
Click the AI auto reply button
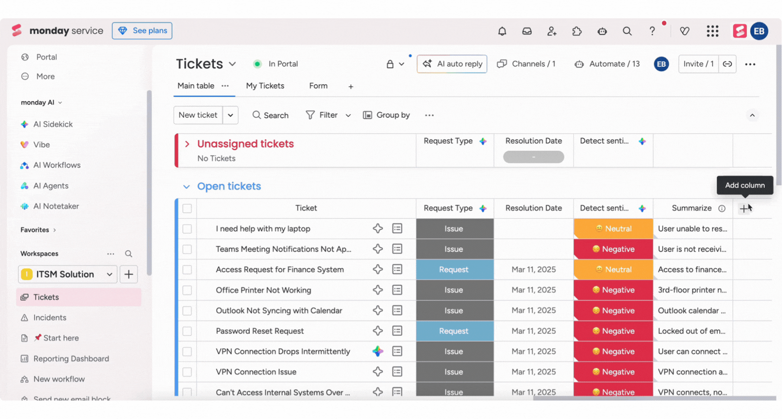452,64
